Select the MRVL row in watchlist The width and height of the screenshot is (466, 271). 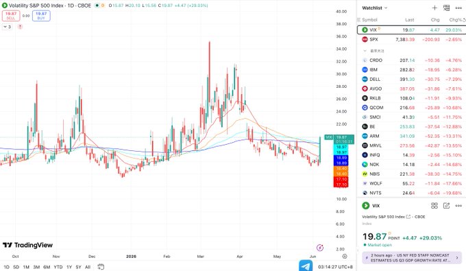click(411, 145)
